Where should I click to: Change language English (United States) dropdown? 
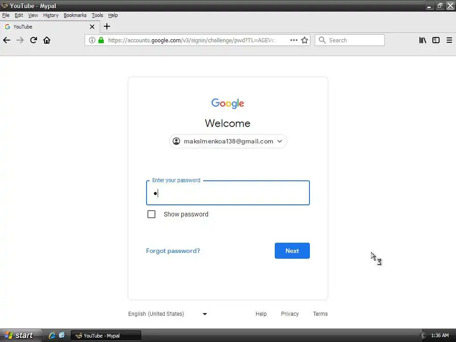pyautogui.click(x=167, y=314)
